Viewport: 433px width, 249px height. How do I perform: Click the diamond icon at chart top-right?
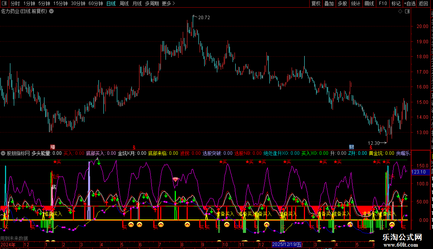[x=400, y=11]
